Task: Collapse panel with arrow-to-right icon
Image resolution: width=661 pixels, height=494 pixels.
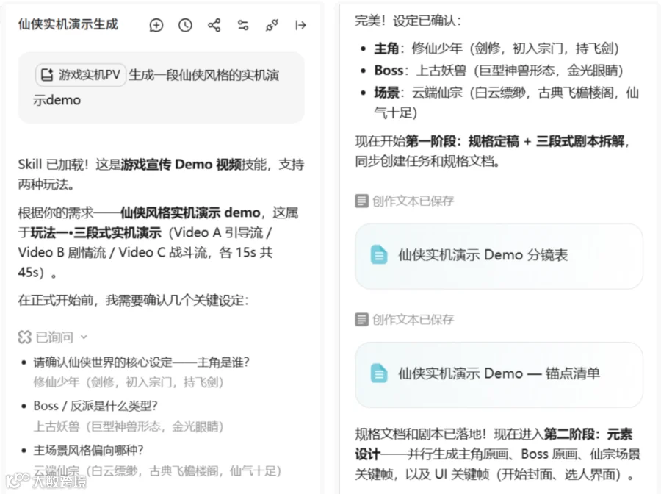Action: [x=300, y=25]
